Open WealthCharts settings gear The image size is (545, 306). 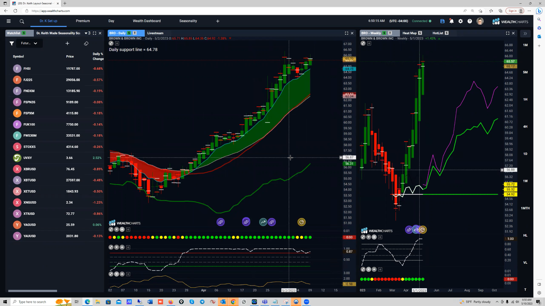point(460,21)
